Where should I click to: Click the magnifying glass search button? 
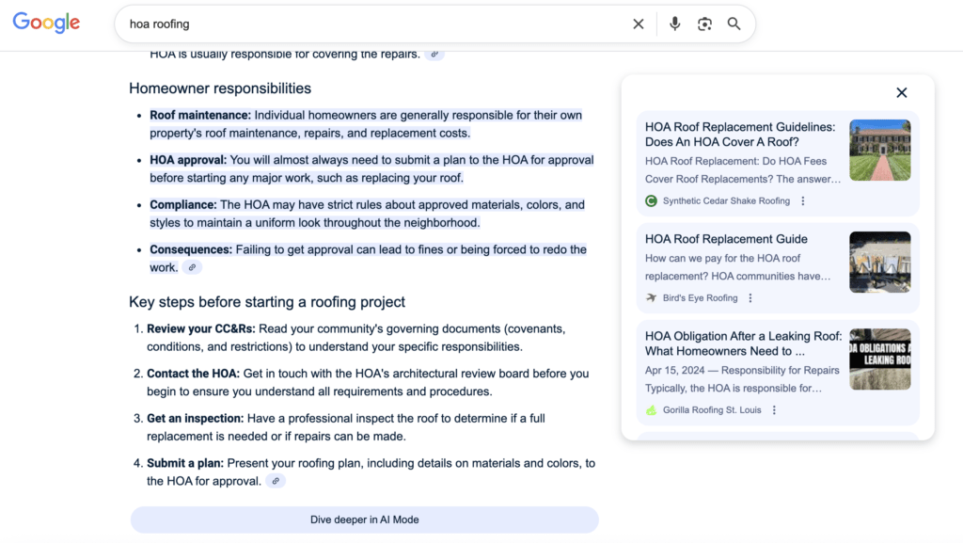click(734, 24)
